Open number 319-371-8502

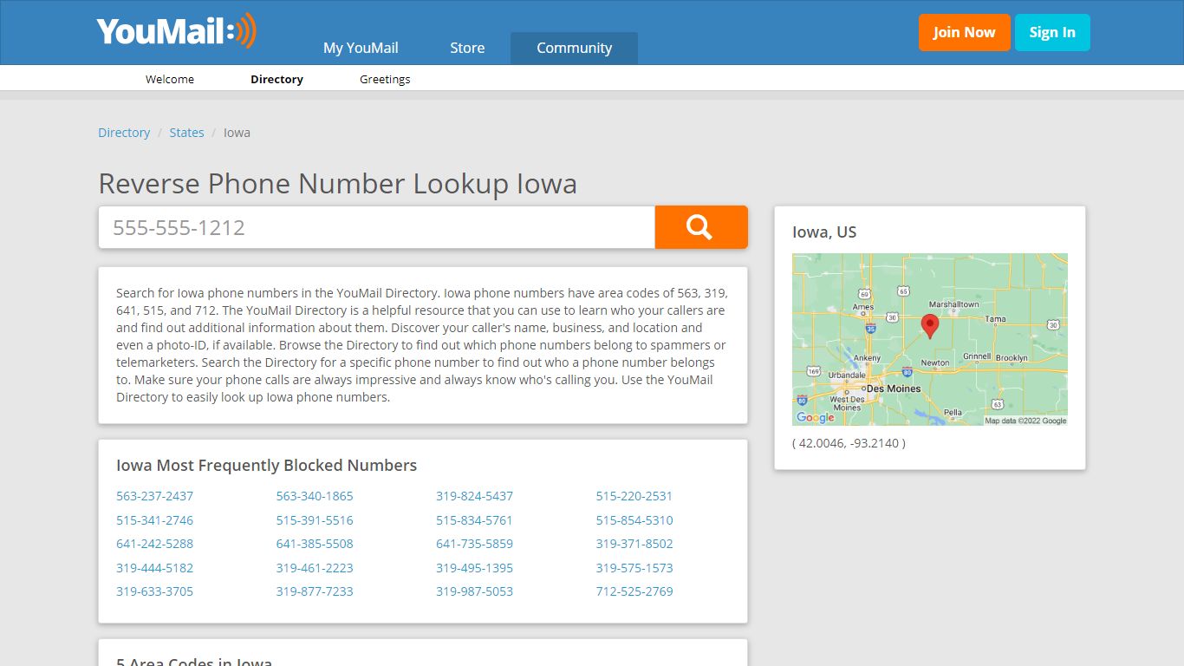pos(634,544)
